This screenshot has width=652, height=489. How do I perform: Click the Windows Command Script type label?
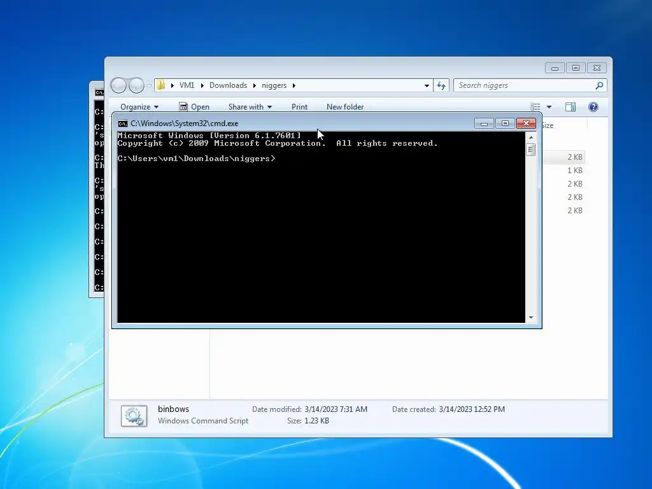(203, 421)
